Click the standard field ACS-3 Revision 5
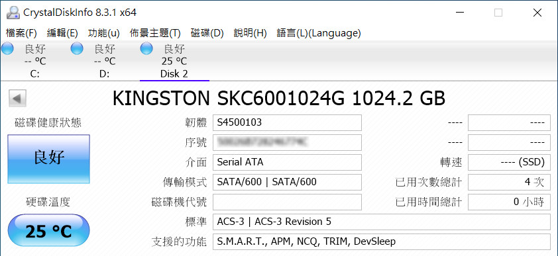 [382, 222]
